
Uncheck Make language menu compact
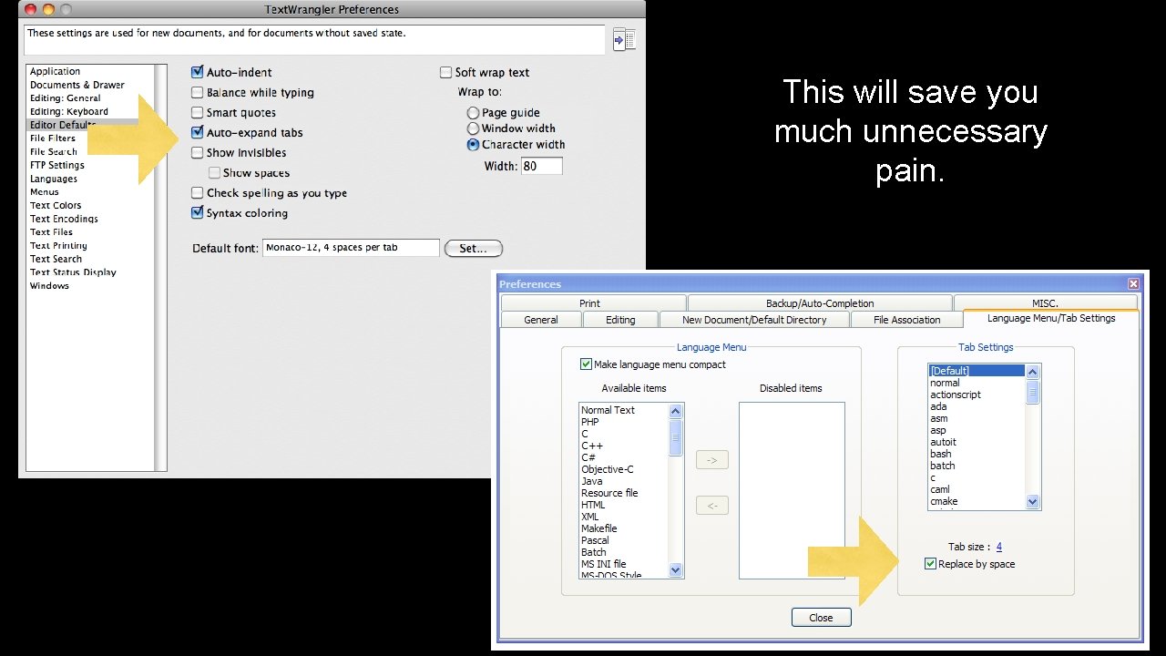click(x=586, y=364)
